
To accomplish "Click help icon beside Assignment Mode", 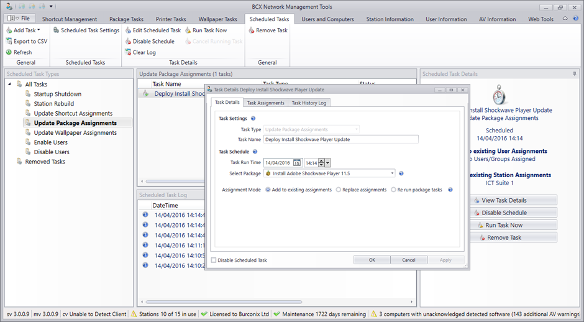I will pos(450,190).
